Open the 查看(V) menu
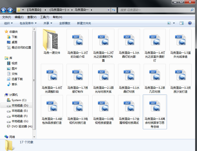 (32, 17)
